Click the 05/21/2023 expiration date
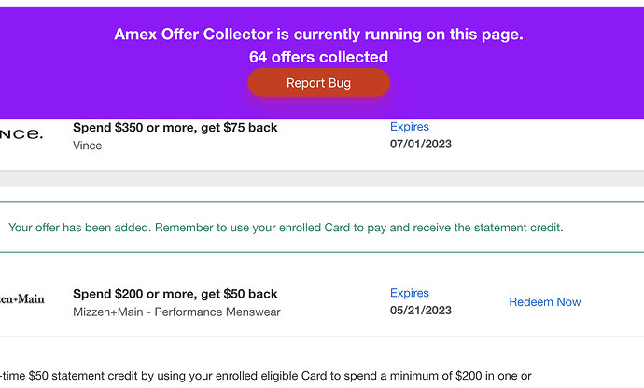 coord(421,311)
